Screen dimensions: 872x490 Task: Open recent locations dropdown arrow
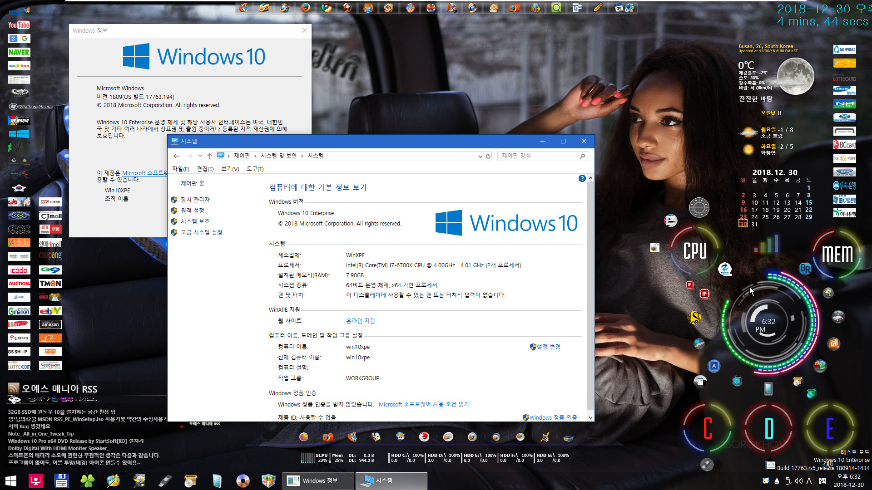200,156
